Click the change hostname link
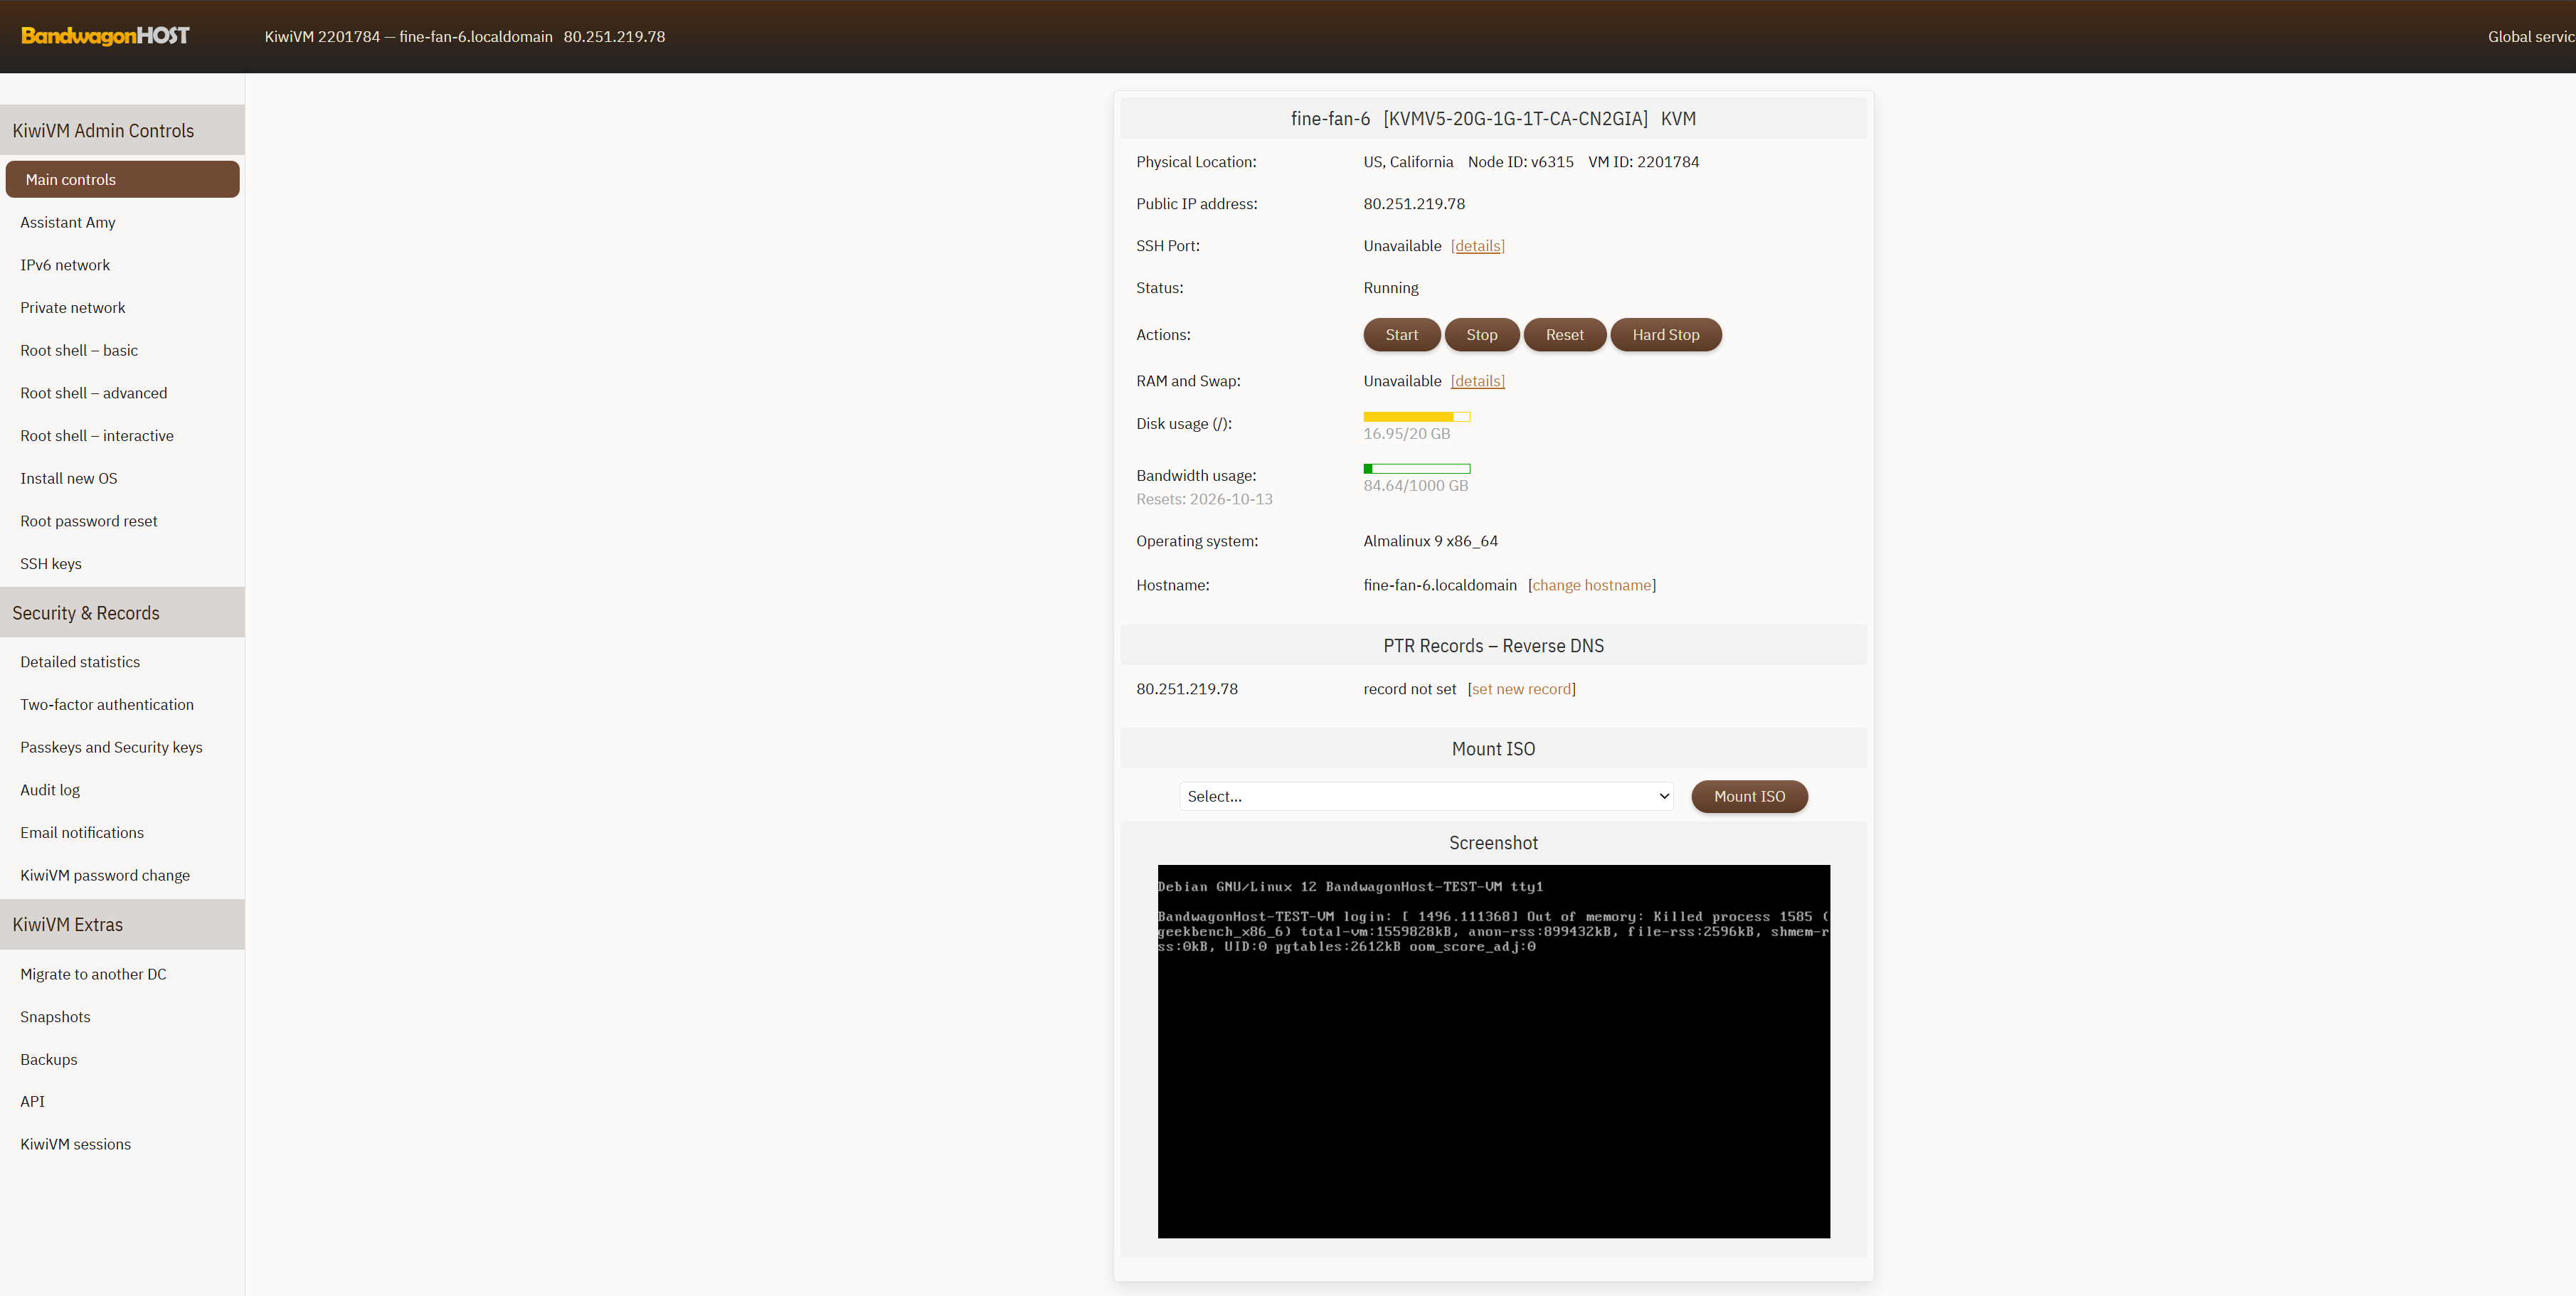Viewport: 2576px width, 1296px height. (1592, 585)
